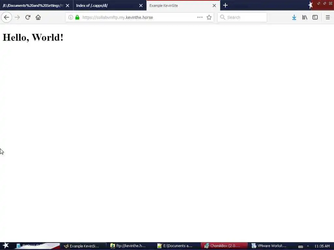Screen dimensions: 334x250
Task: Click the forward navigation arrow
Action: 17,18
